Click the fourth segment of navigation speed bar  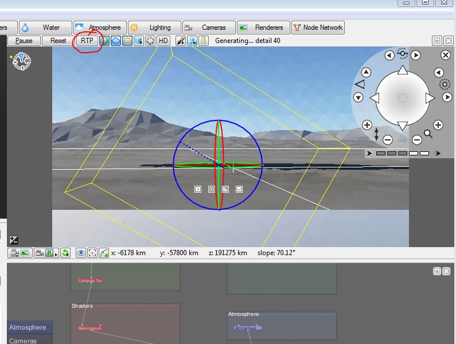click(x=414, y=153)
